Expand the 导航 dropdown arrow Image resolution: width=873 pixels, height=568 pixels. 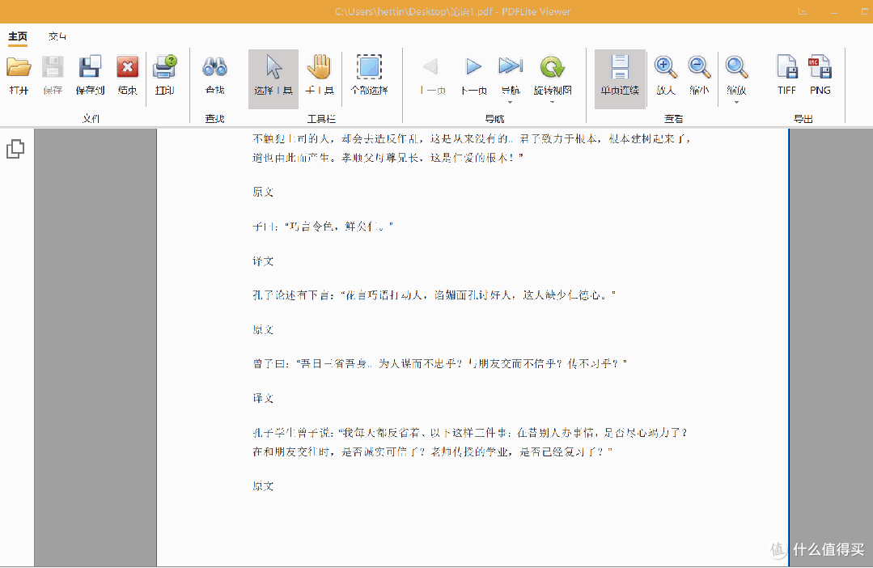(510, 102)
